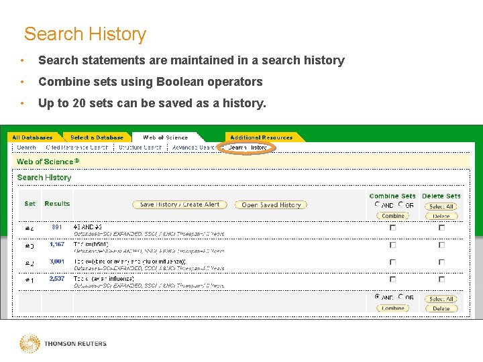This screenshot has height=362, width=483.
Task: Open the Additional Resources tab
Action: point(261,137)
